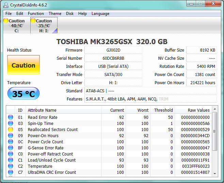Select raw value 000001514807
The width and height of the screenshot is (224, 183).
[195, 172]
